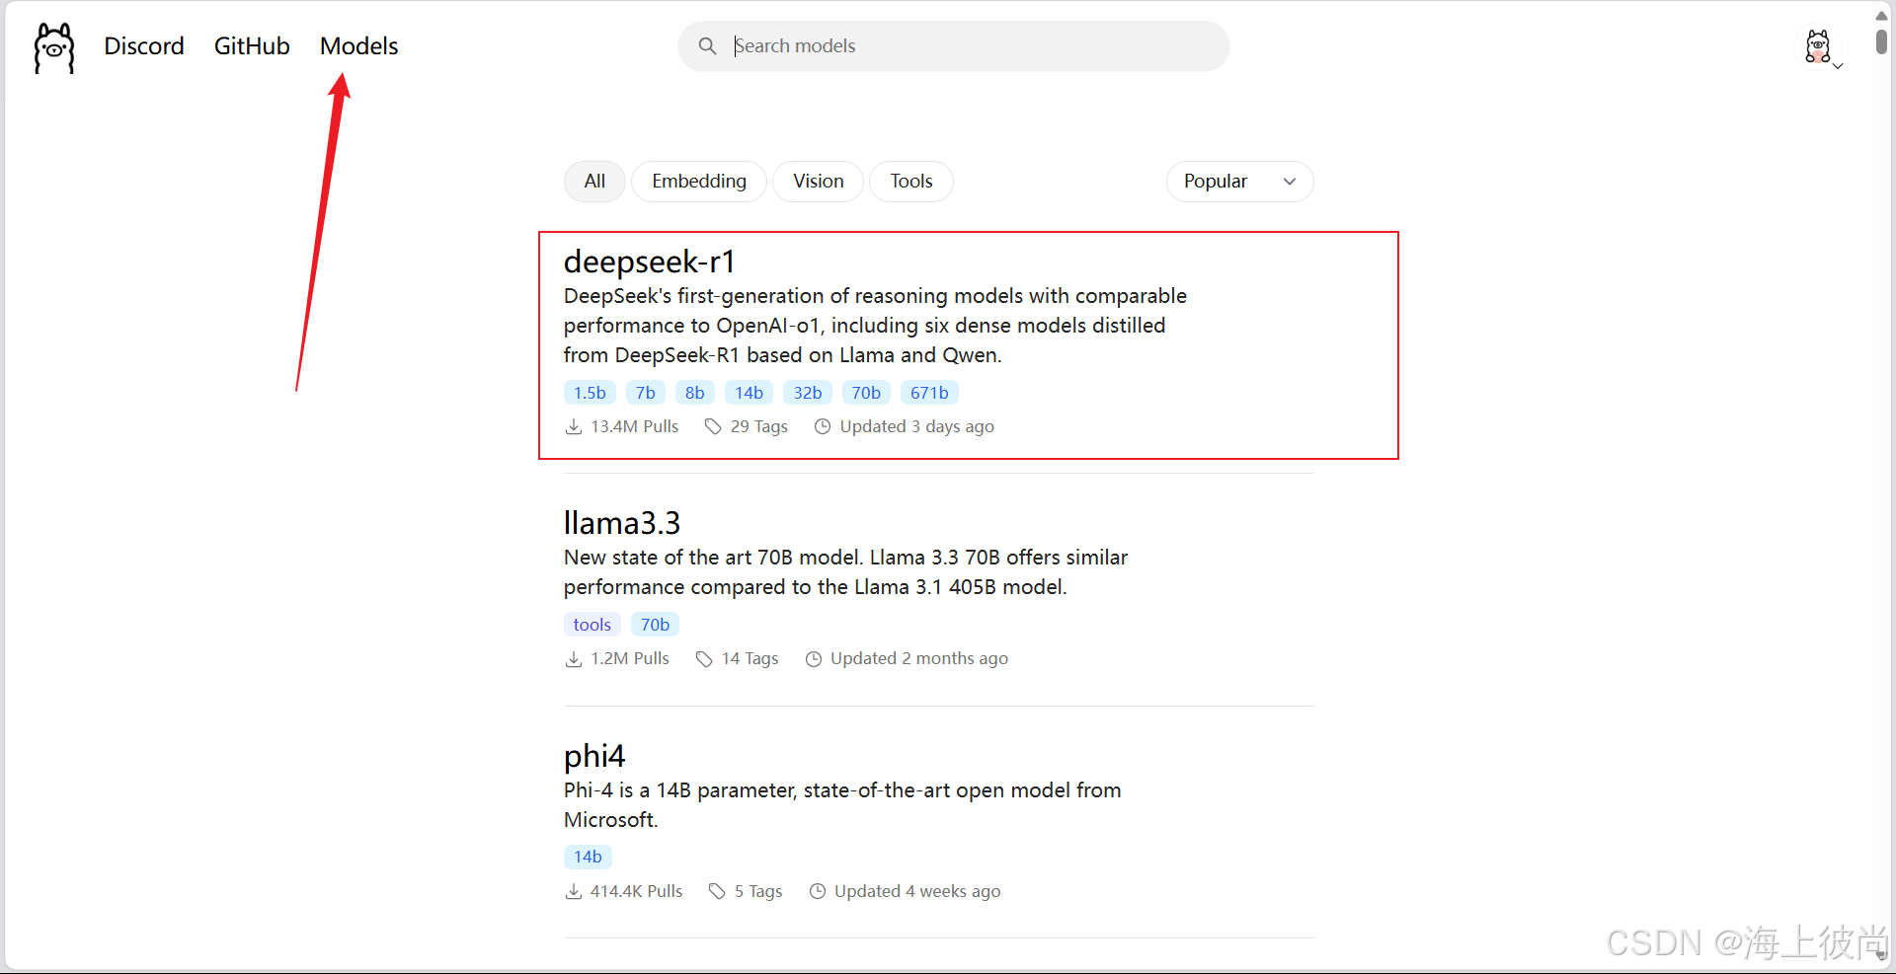
Task: Open the Popular sort dropdown
Action: coord(1239,181)
